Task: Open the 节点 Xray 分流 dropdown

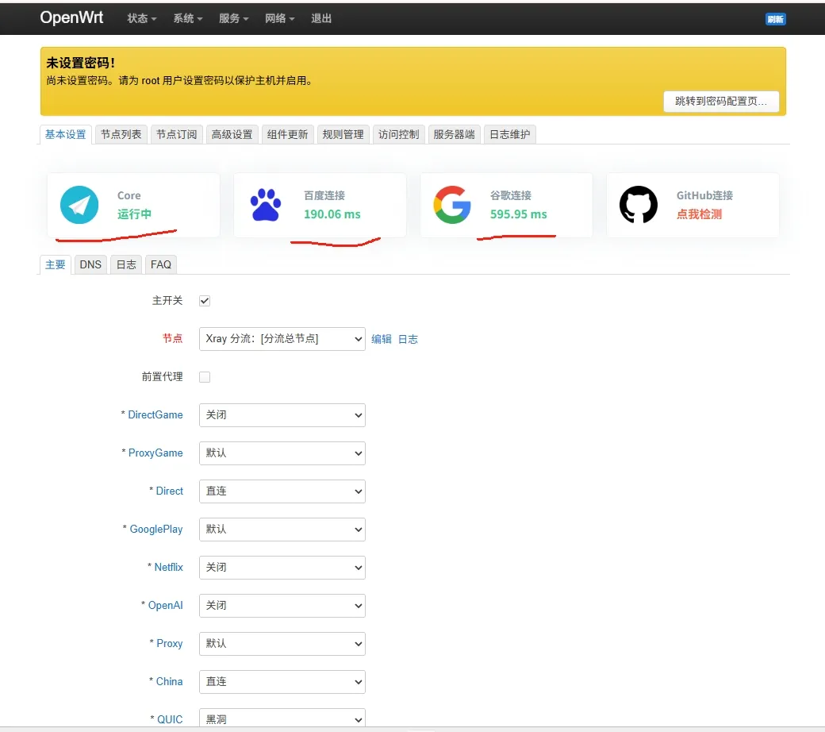Action: (282, 339)
